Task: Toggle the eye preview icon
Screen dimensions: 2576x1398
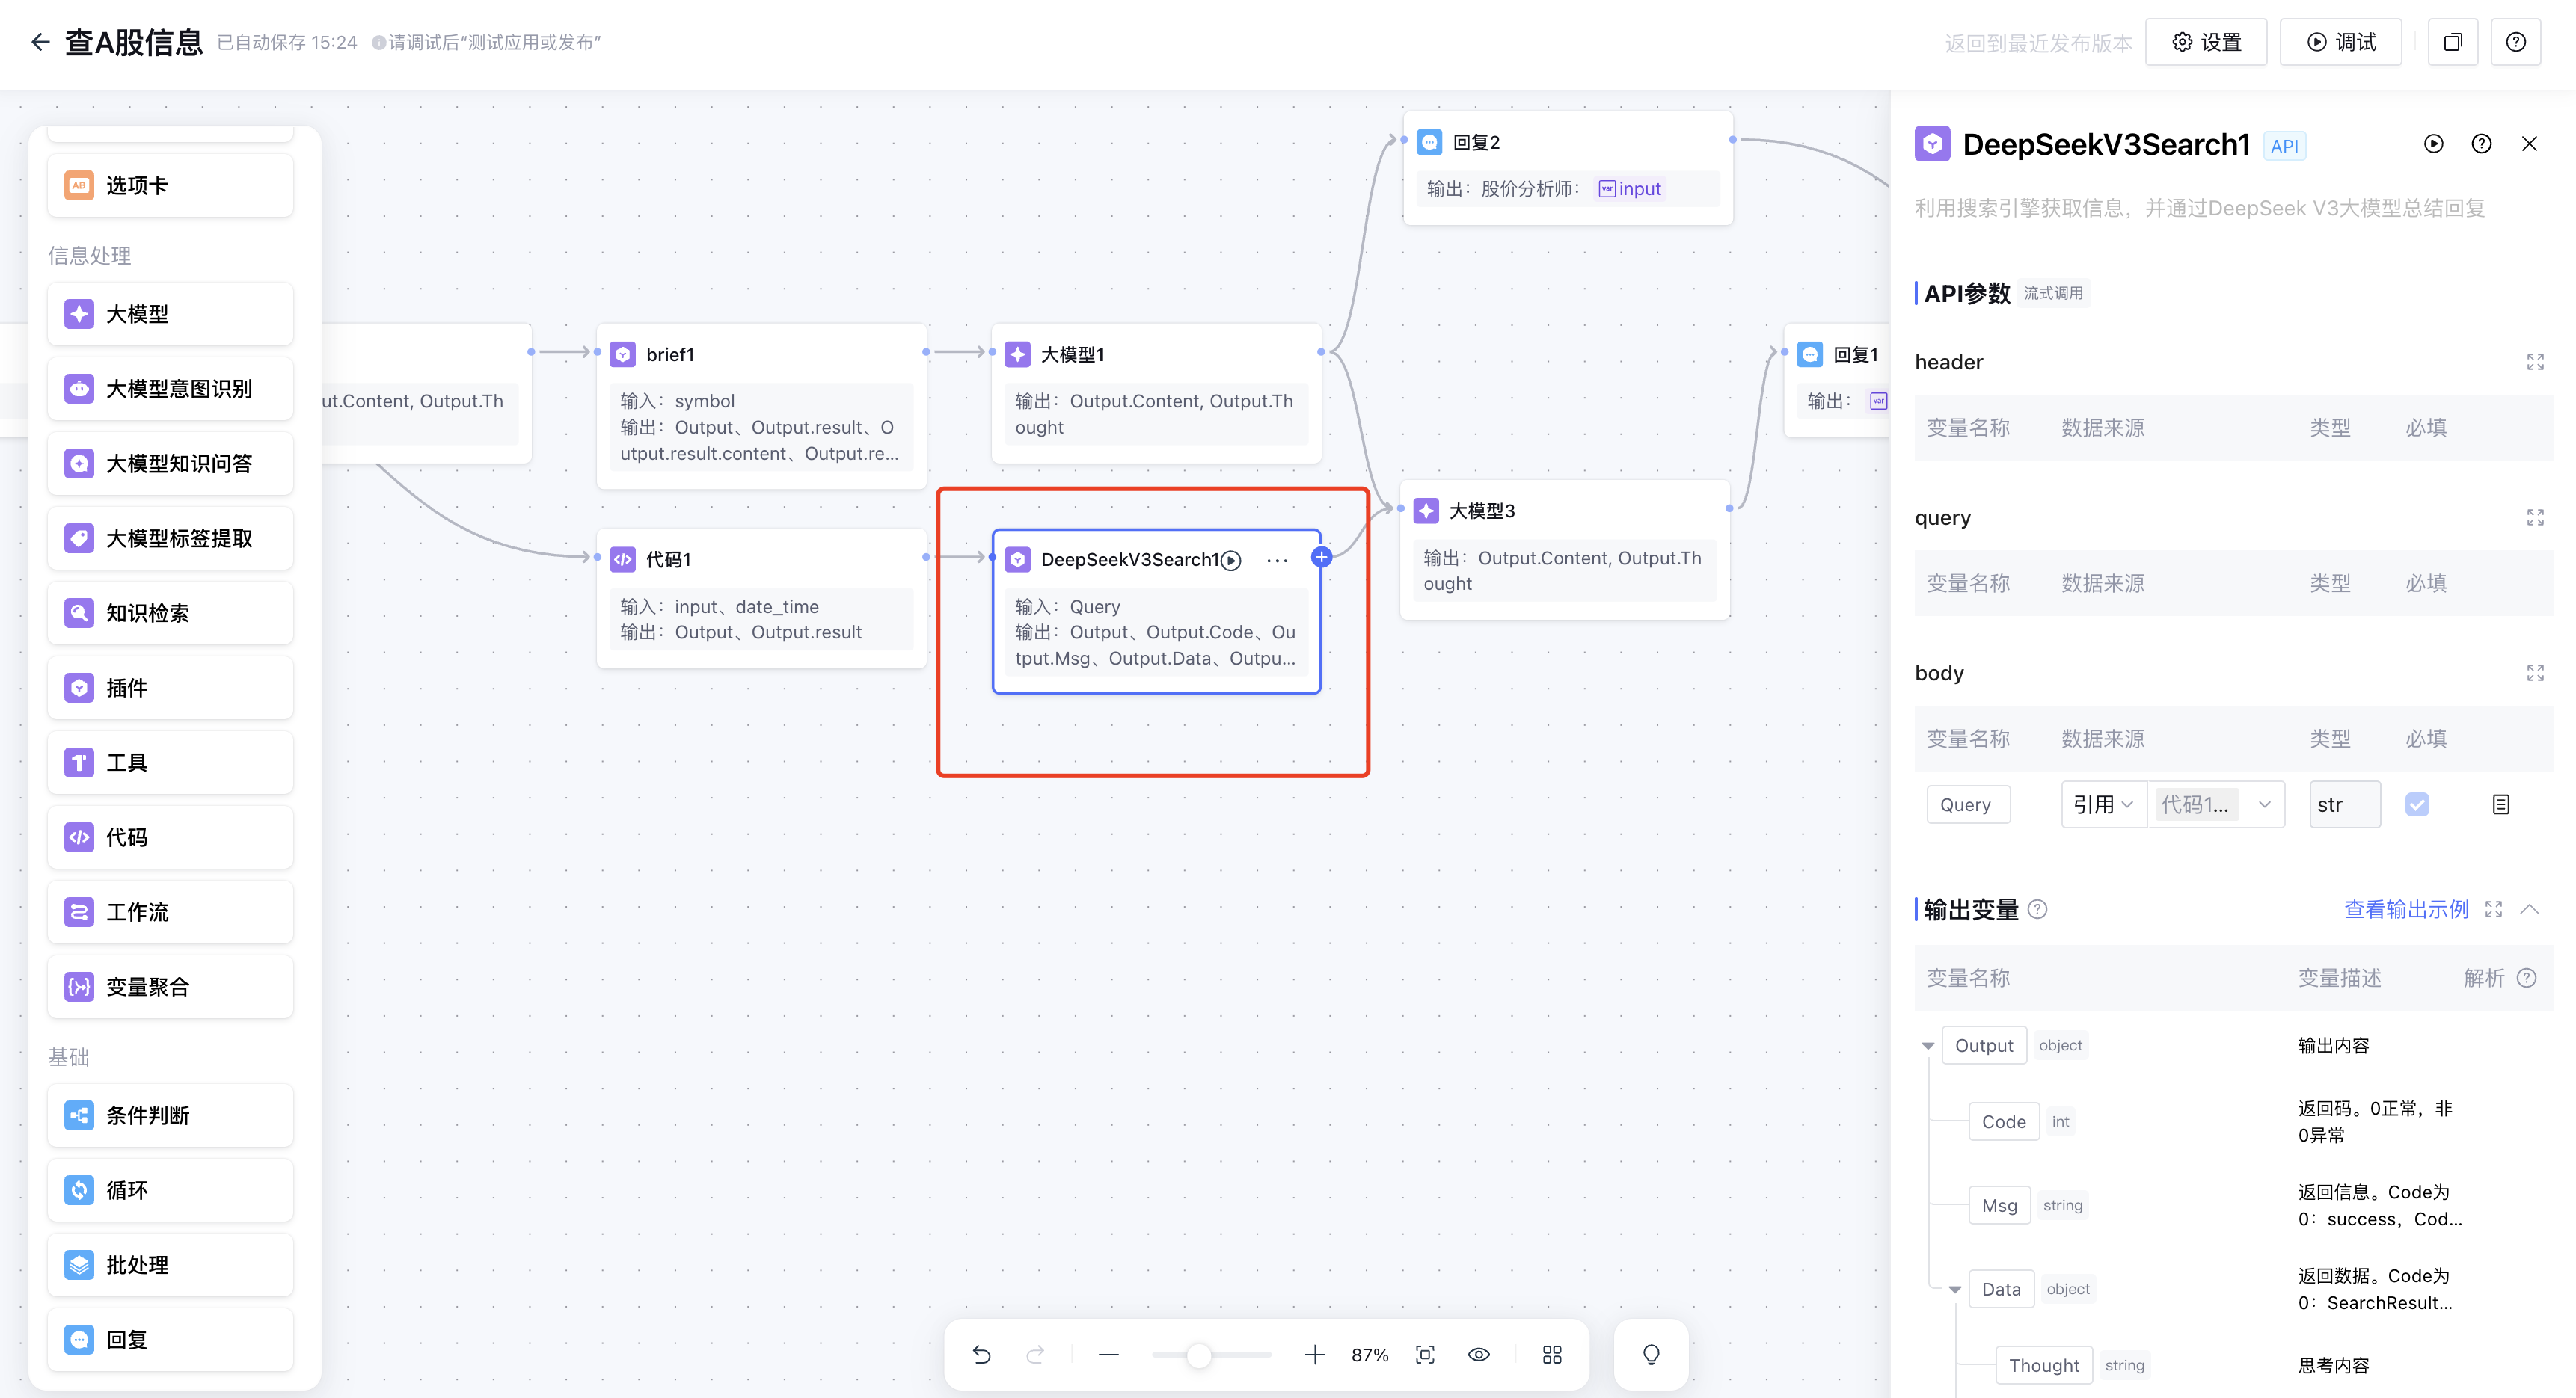Action: click(x=1479, y=1354)
